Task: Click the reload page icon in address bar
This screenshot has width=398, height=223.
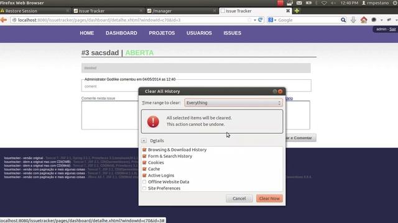Action: click(x=261, y=20)
